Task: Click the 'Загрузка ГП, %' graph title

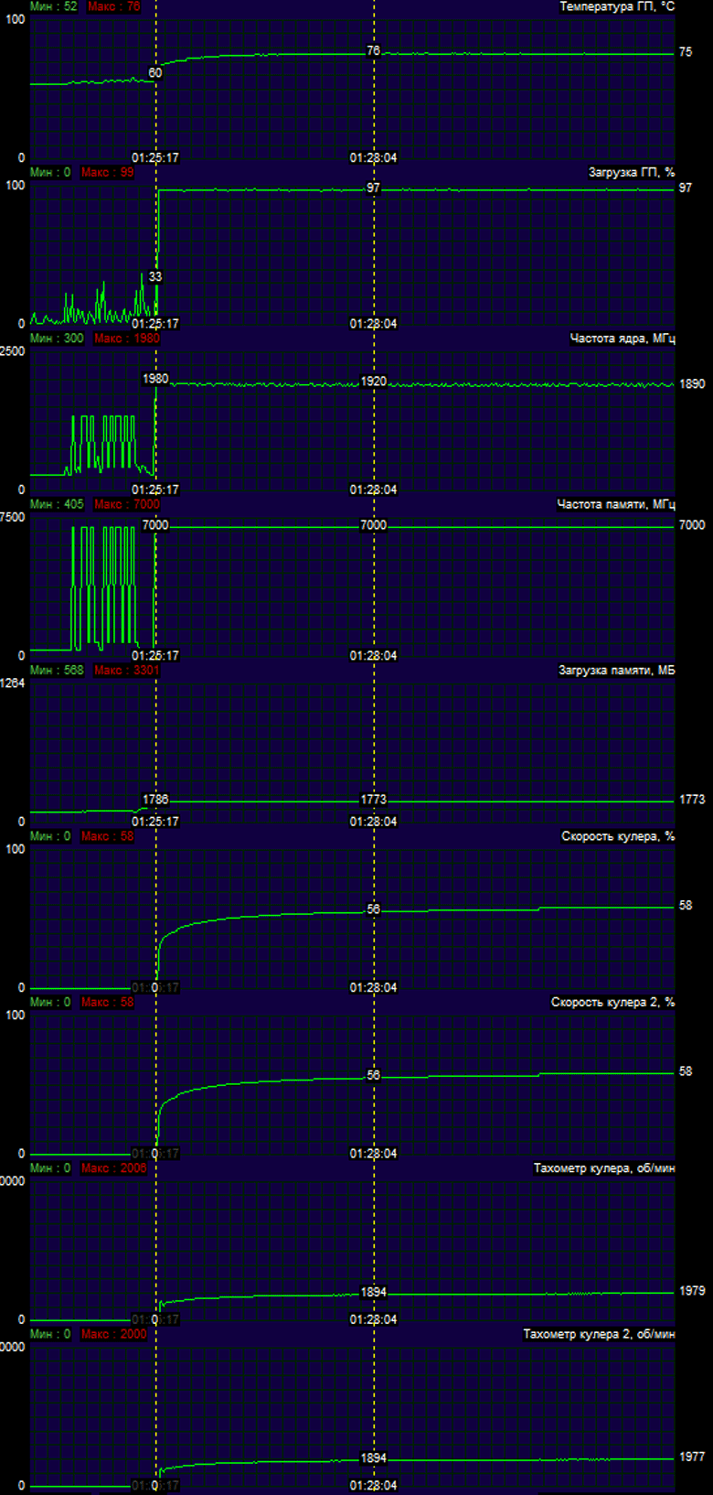Action: (x=632, y=172)
